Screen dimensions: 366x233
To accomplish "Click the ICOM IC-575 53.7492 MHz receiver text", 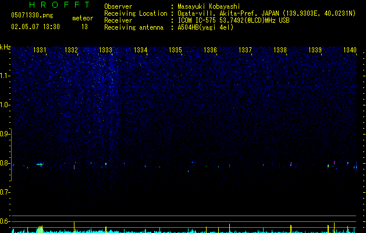I will coord(233,20).
